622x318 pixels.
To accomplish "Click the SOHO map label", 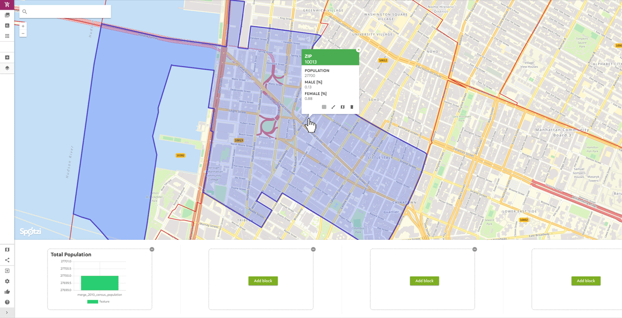I will [x=374, y=100].
